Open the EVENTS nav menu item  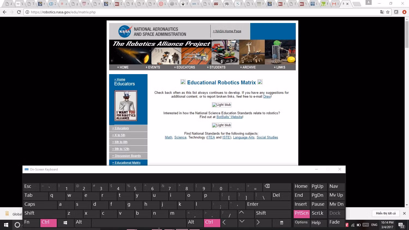click(153, 67)
